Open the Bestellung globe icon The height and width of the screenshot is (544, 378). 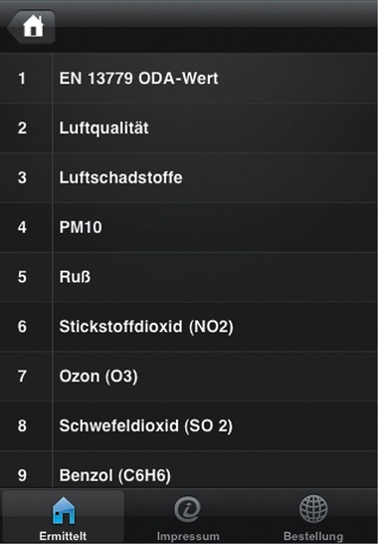coord(313,509)
